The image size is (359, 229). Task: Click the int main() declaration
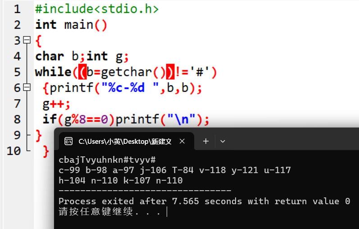pyautogui.click(x=71, y=25)
